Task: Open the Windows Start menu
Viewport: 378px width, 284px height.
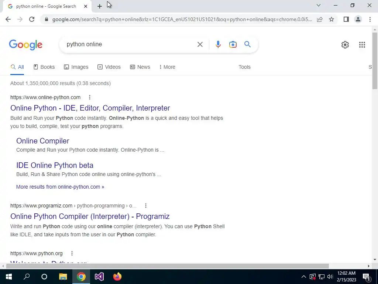Action: pyautogui.click(x=9, y=277)
